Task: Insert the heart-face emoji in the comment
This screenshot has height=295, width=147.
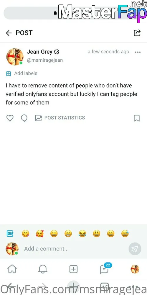Action: 40,234
